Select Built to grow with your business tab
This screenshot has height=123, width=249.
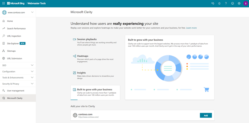click(95, 92)
